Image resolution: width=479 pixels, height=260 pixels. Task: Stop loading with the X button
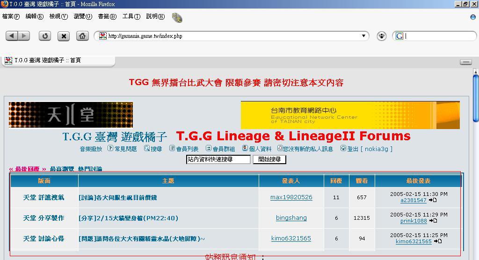[64, 36]
